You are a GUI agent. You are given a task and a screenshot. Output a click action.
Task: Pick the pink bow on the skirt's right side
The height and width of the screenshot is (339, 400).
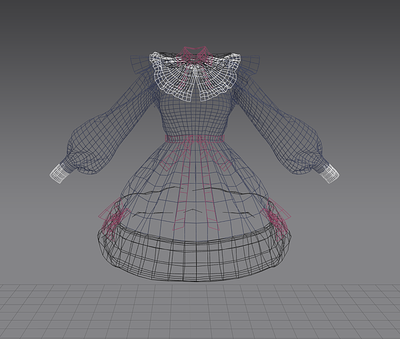(x=278, y=217)
